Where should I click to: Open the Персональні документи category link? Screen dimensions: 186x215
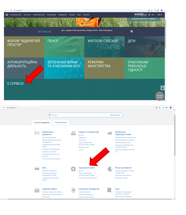(x=47, y=133)
